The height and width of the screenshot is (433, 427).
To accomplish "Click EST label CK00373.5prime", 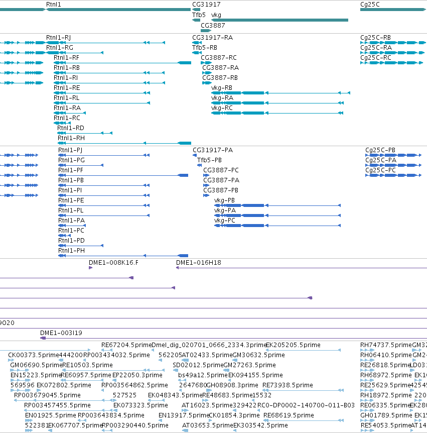I will point(34,355).
